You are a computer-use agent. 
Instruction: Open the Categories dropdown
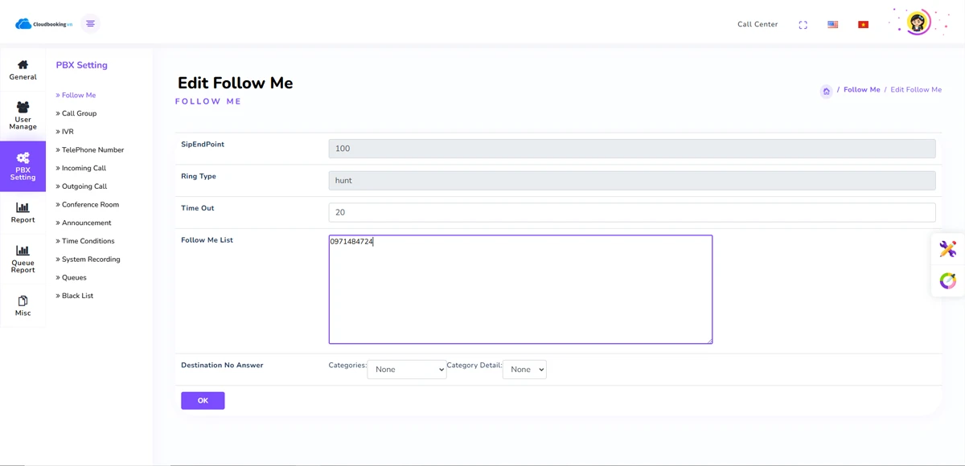407,370
